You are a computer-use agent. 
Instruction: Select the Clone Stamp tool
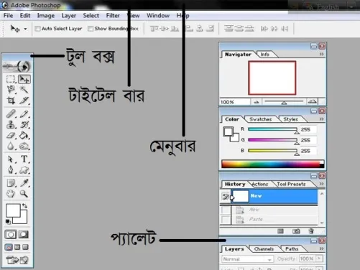pos(11,124)
